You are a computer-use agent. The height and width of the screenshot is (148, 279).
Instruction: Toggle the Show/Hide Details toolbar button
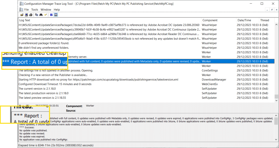coord(56,15)
